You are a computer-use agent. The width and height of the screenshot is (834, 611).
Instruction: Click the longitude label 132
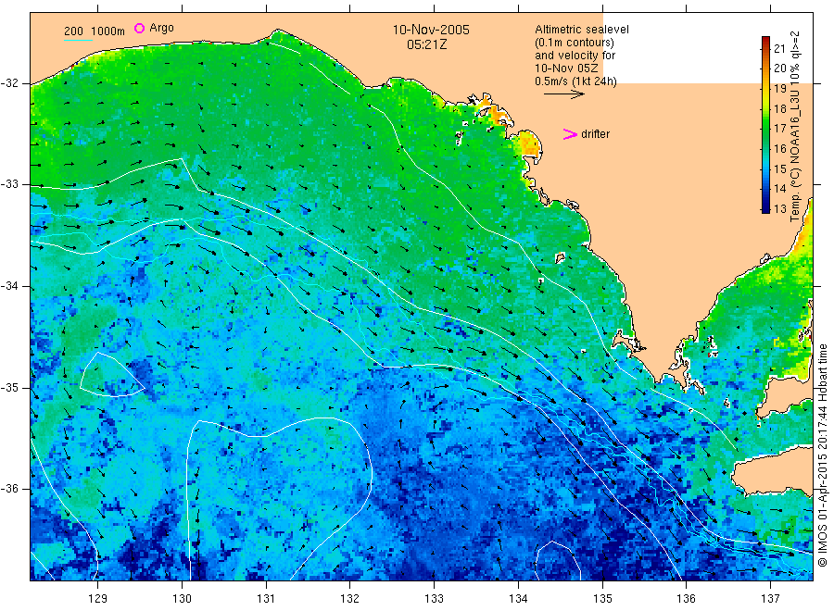tap(350, 598)
